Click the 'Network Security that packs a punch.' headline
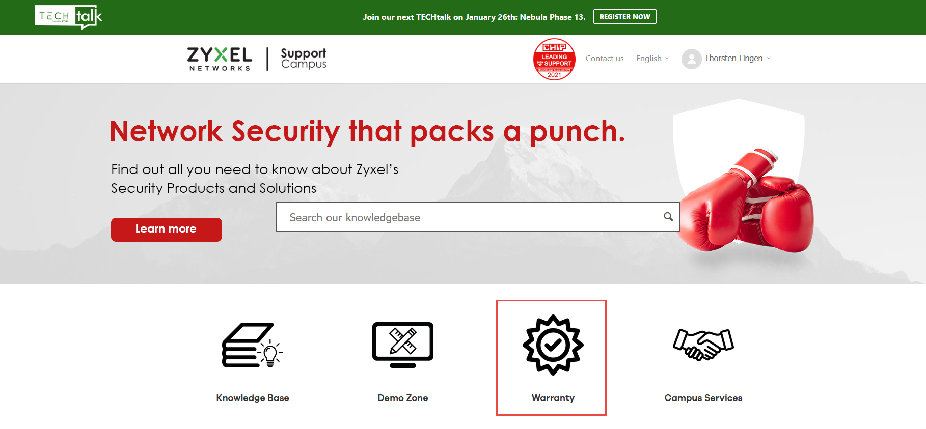Screen dimensions: 926x429 367,131
